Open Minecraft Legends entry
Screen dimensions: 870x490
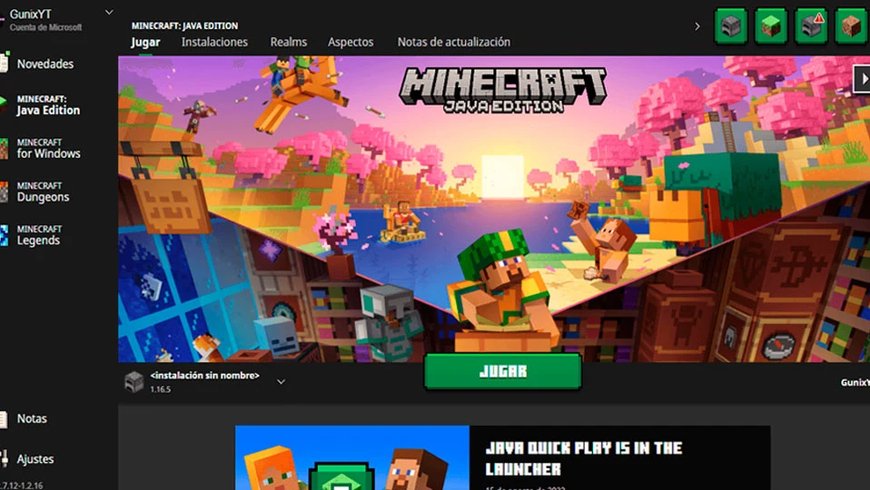click(x=38, y=235)
